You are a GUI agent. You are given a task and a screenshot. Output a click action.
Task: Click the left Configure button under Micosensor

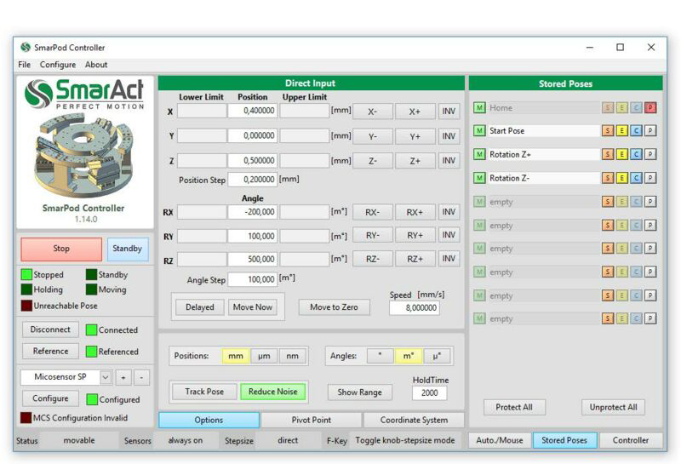[x=50, y=398]
